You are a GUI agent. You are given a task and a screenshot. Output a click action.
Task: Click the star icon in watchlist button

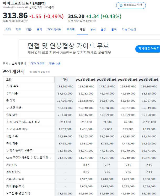coord(121,5)
